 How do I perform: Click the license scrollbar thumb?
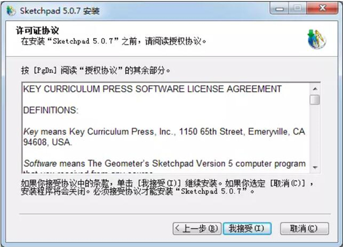pos(315,99)
